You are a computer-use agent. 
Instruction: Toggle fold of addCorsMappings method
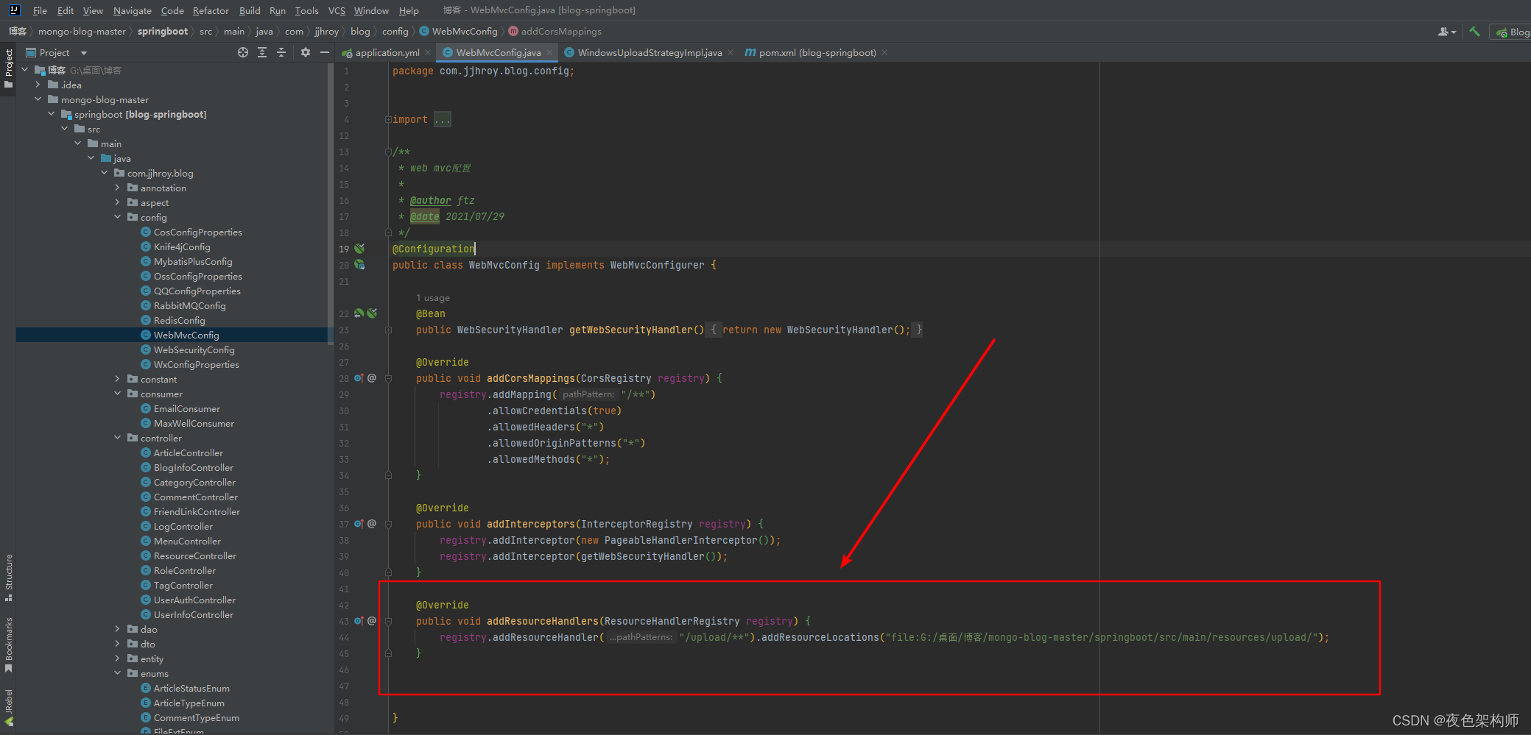pos(388,379)
